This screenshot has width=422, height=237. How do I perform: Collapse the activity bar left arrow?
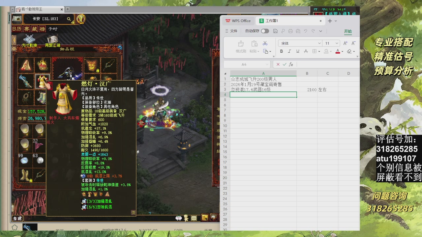14,40
